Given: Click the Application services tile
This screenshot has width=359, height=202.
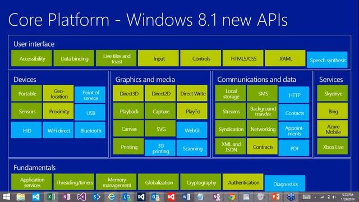Looking at the screenshot, I should tap(31, 182).
